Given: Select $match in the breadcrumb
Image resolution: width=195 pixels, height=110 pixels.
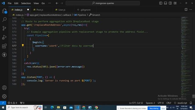Looking at the screenshot, I should (95, 15).
